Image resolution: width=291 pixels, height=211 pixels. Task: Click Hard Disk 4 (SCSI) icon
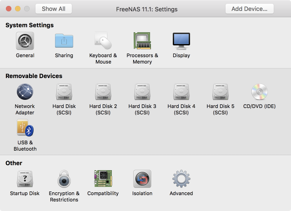[x=181, y=92]
